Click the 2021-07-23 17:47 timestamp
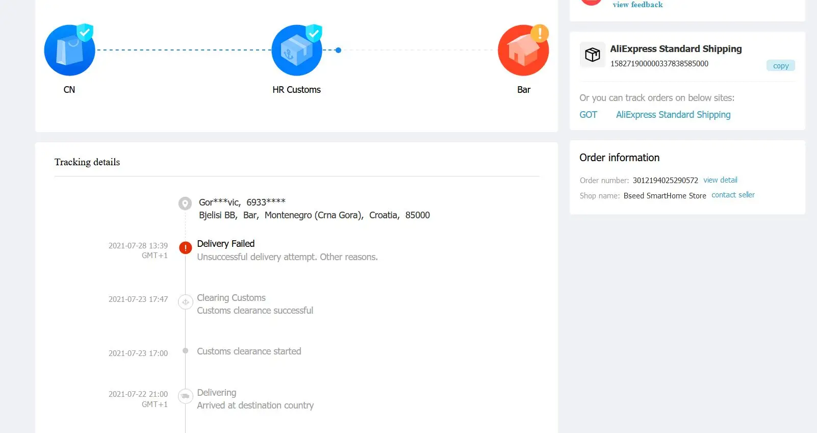817x433 pixels. tap(138, 299)
